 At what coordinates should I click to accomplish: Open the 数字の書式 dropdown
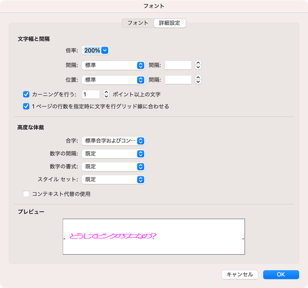click(113, 167)
